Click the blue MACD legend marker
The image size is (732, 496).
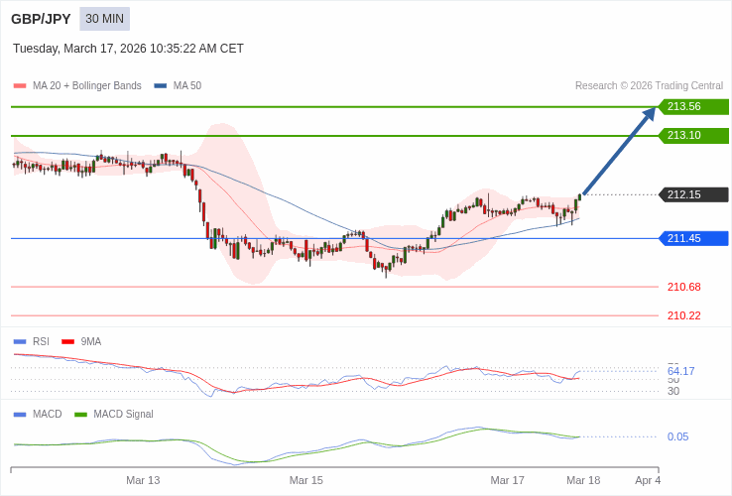click(x=20, y=414)
